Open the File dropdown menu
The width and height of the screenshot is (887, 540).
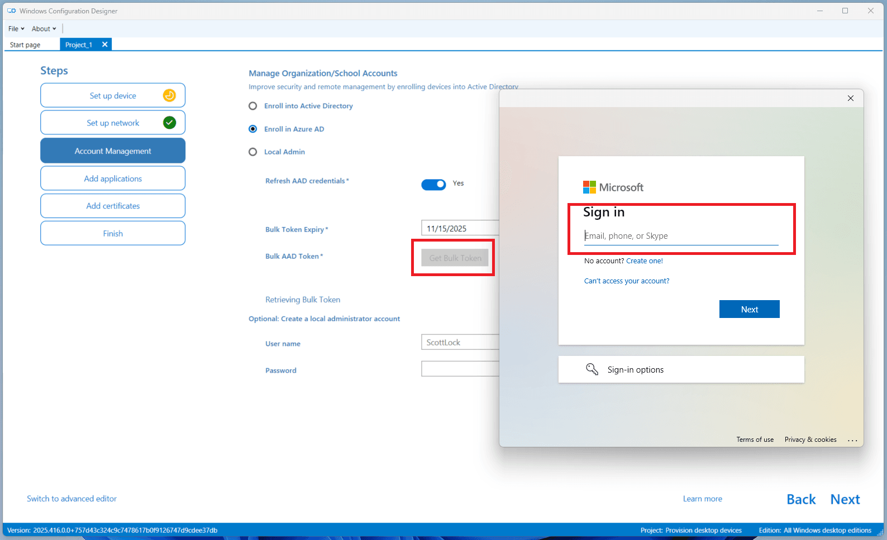coord(16,28)
